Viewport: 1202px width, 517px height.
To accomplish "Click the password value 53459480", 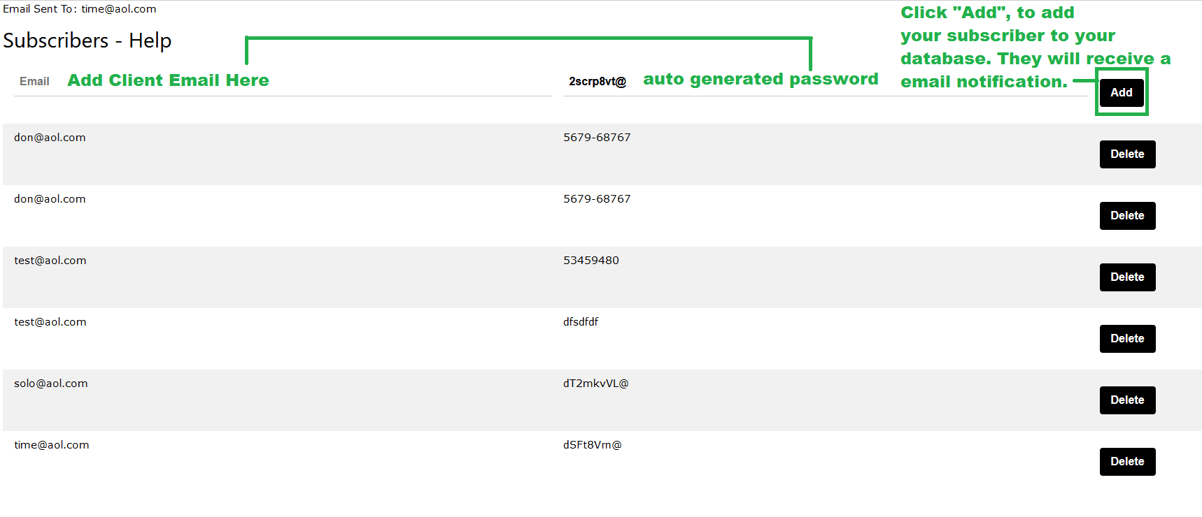I will tap(591, 261).
